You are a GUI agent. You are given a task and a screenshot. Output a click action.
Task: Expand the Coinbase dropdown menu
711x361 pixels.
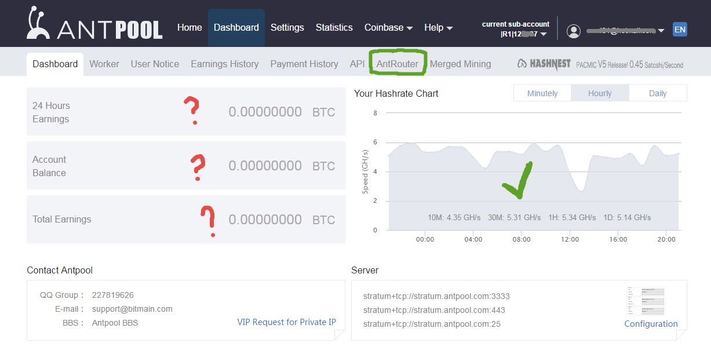point(388,27)
